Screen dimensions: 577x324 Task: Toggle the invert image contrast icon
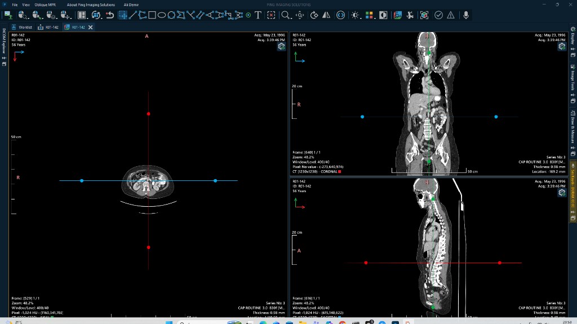tap(383, 15)
